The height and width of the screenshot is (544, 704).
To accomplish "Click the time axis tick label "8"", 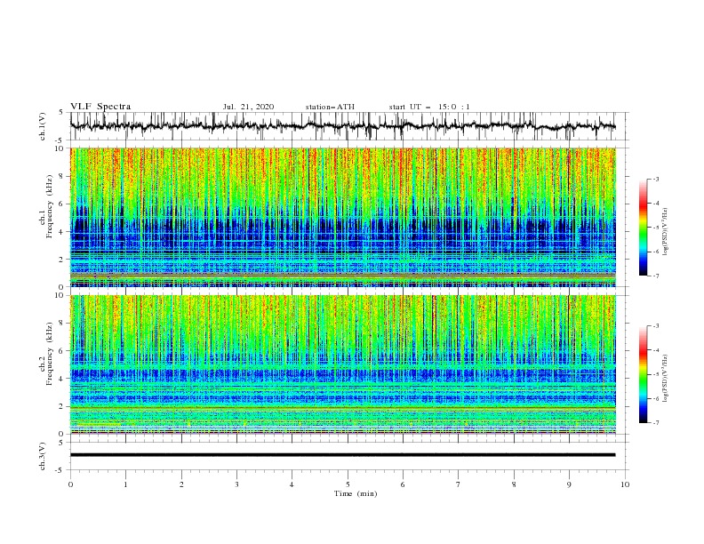I will click(x=514, y=484).
